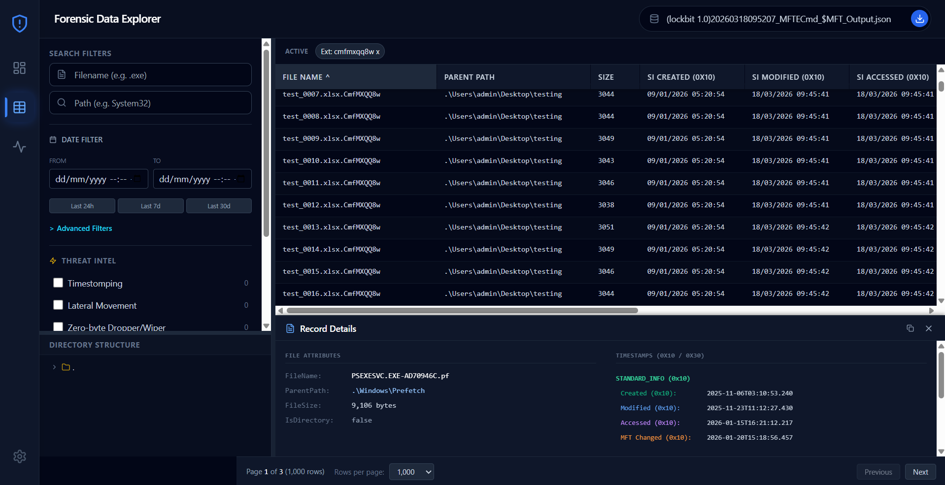Expand the root folder in Directory Structure
This screenshot has height=485, width=945.
54,367
